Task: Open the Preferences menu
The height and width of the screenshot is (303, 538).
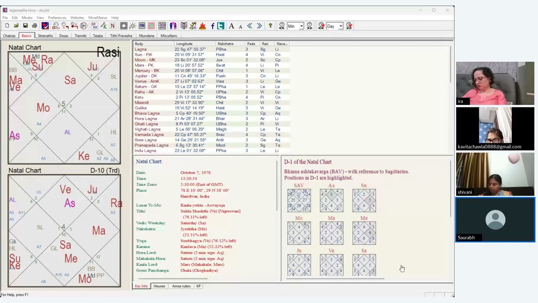Action: 57,18
